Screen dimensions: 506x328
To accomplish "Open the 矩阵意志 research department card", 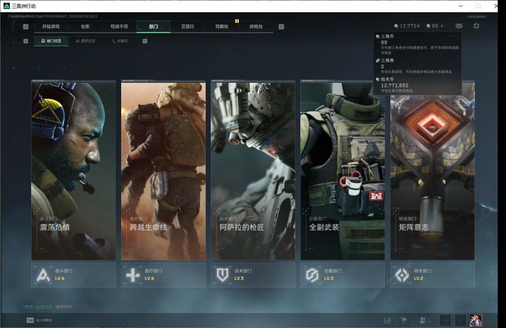I will point(433,171).
